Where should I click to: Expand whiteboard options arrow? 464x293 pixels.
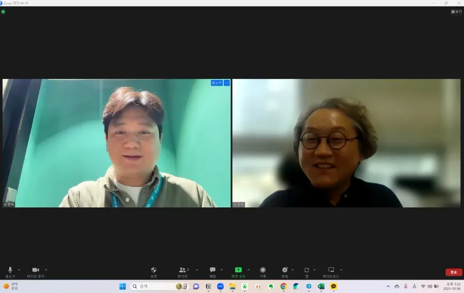pyautogui.click(x=341, y=270)
